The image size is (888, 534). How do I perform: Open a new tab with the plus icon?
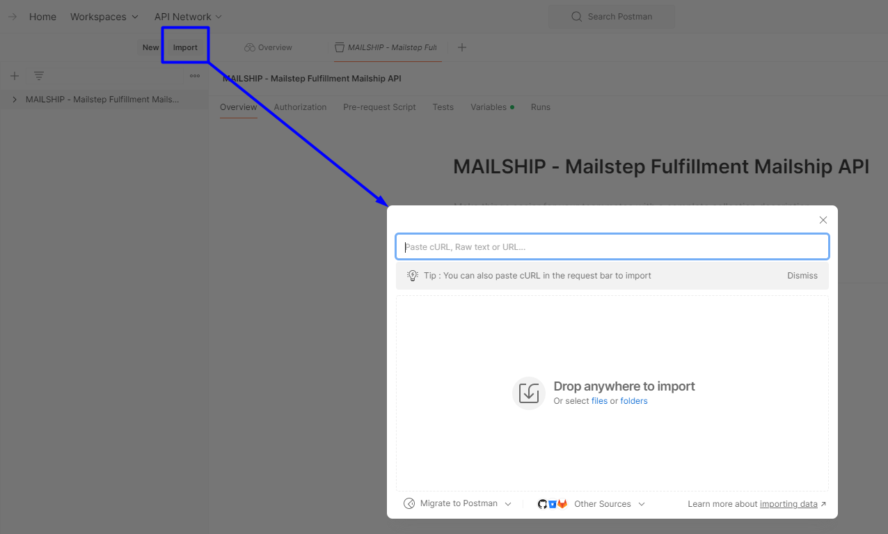(461, 47)
